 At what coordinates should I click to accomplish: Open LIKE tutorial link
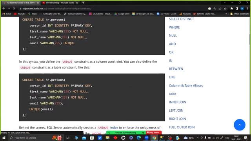172,77
